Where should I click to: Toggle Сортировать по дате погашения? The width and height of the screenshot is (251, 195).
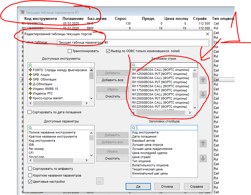tap(29, 112)
